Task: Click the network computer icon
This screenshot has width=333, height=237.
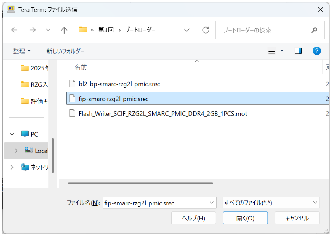Action: pyautogui.click(x=25, y=167)
